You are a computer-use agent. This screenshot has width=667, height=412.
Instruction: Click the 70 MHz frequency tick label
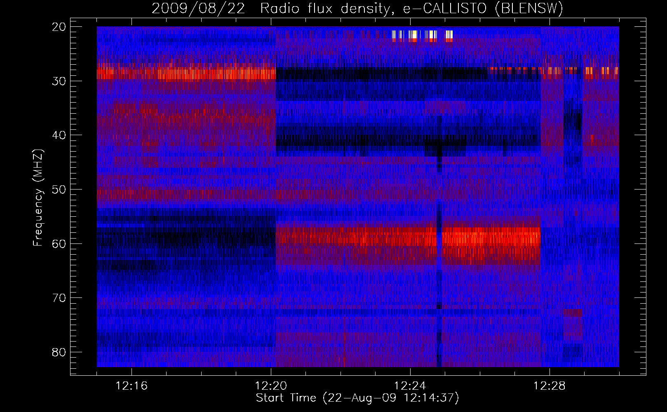point(59,298)
